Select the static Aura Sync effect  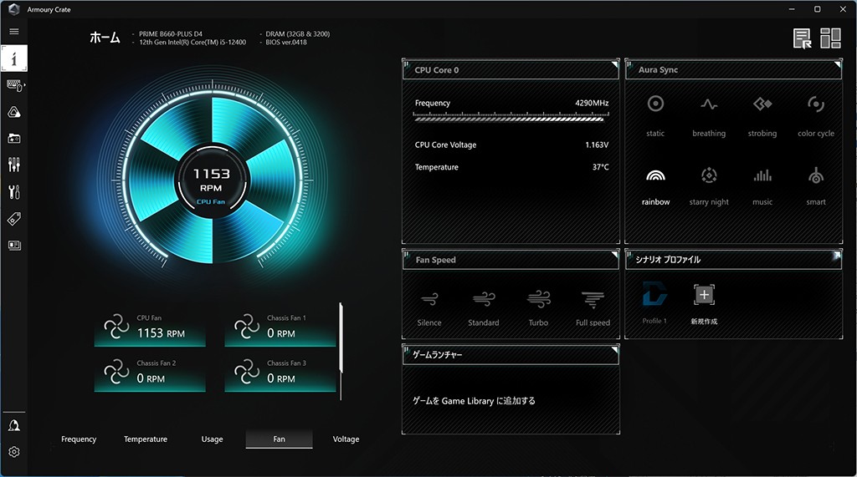click(655, 104)
